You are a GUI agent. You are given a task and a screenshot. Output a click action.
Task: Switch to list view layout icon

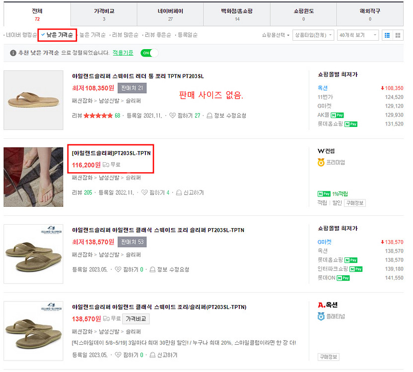pos(386,35)
